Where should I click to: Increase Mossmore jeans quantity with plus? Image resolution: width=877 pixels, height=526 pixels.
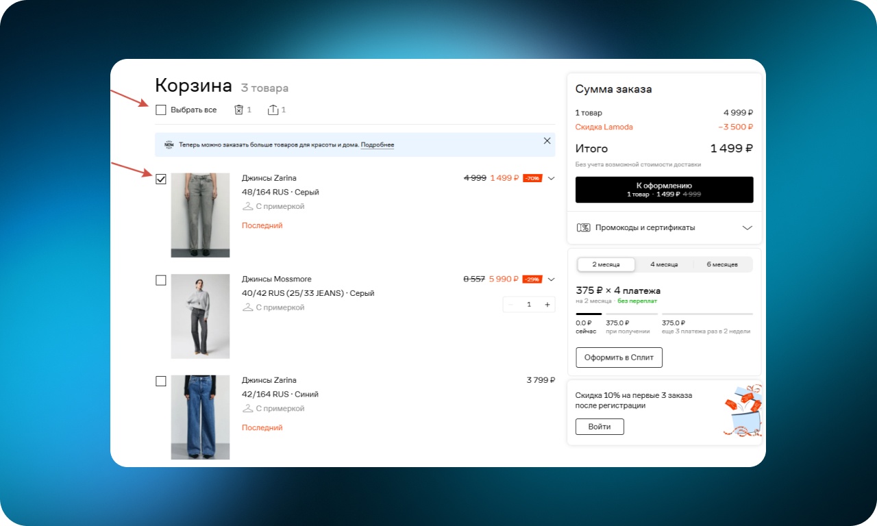(x=547, y=305)
